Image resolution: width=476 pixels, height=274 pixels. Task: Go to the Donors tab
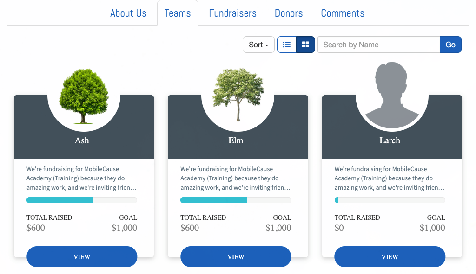[x=289, y=13]
